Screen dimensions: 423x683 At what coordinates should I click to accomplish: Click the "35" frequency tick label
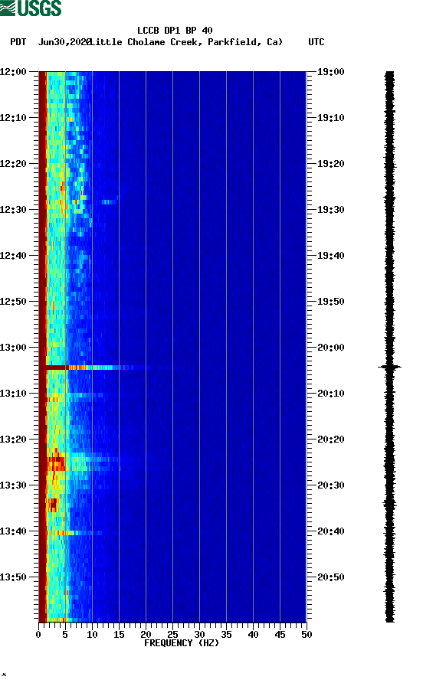coord(226,635)
